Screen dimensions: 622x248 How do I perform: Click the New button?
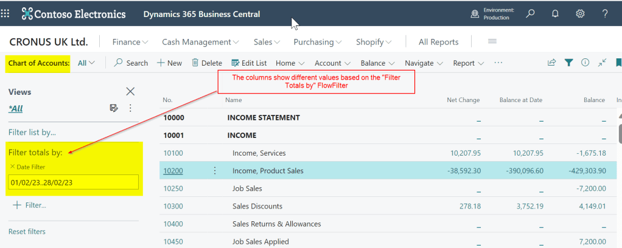click(x=169, y=63)
